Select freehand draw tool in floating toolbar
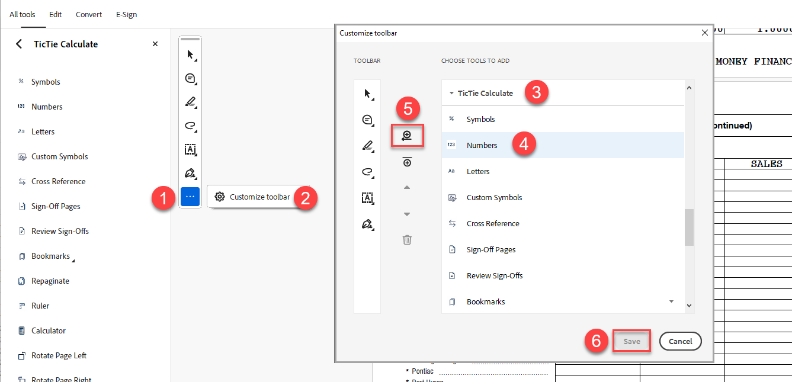This screenshot has width=792, height=382. click(190, 126)
